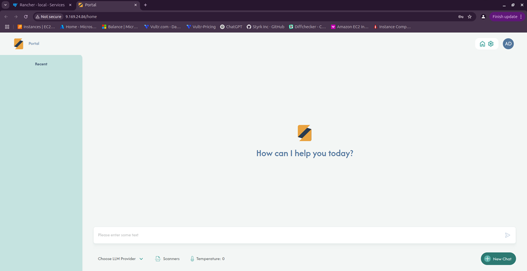Open the settings gear in Portal header

491,44
